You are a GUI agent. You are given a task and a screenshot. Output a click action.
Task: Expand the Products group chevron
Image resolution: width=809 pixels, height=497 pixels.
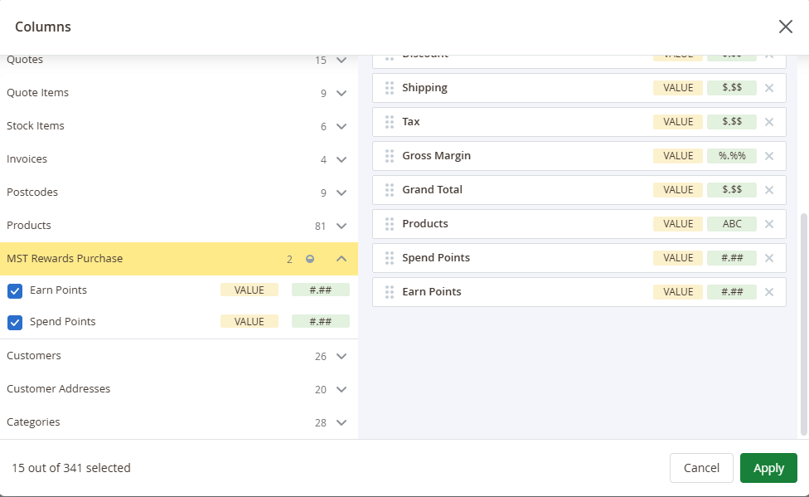342,226
